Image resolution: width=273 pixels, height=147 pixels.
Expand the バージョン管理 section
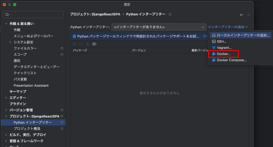coord(6,110)
